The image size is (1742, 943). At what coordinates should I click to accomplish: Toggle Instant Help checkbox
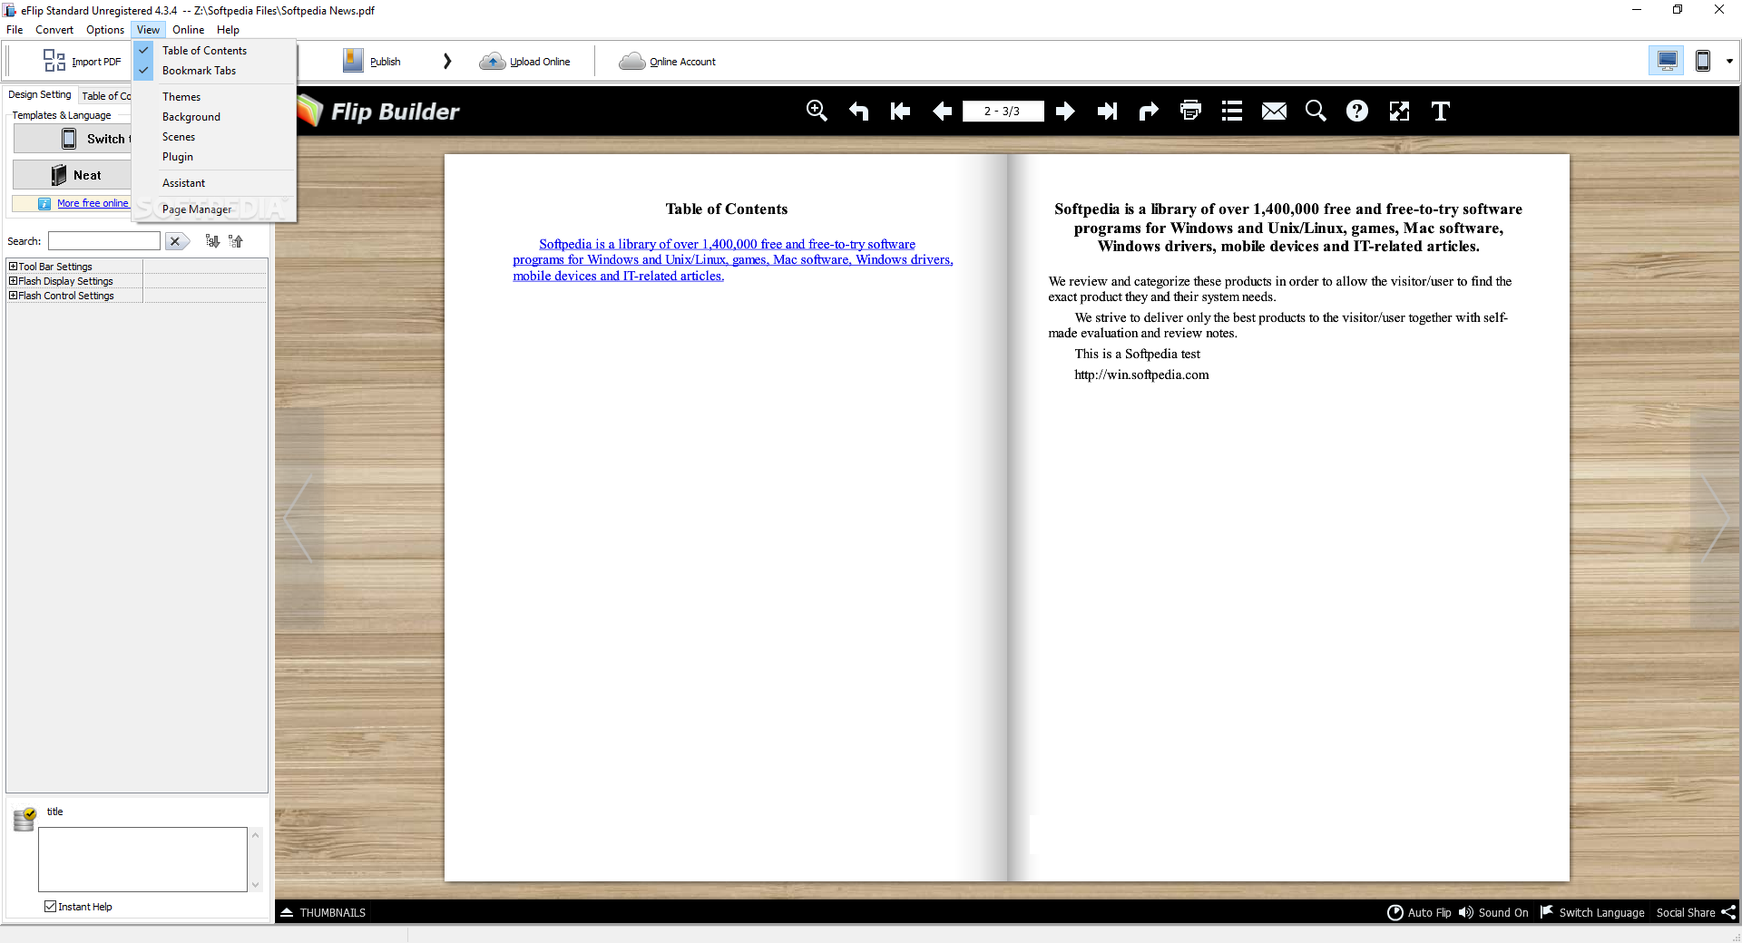(x=51, y=907)
